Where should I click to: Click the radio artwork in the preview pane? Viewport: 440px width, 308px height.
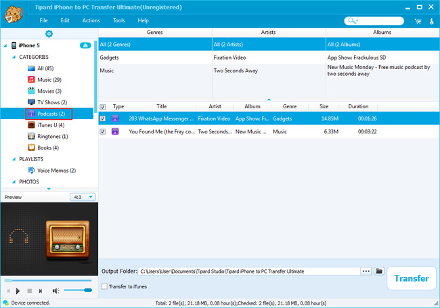pos(68,239)
